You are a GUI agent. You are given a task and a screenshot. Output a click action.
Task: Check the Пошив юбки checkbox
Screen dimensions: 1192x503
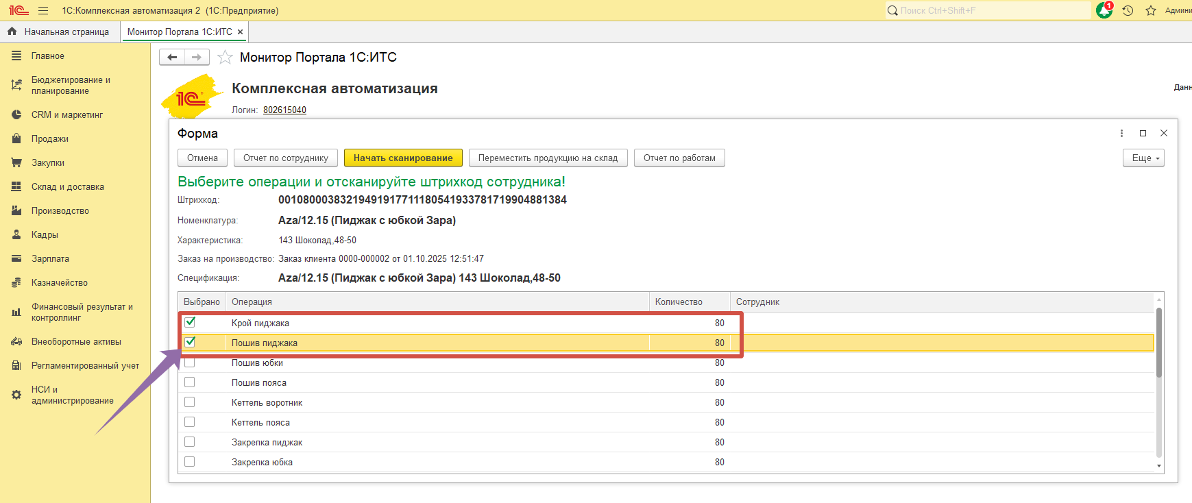[190, 363]
